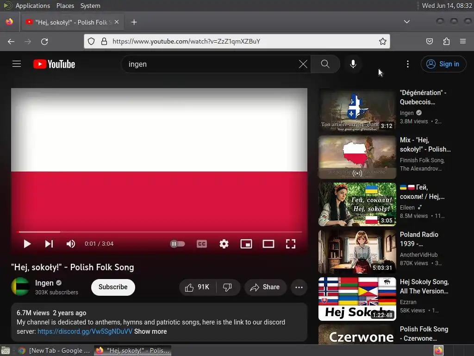
Task: Search by voice using the microphone icon
Action: tap(353, 64)
